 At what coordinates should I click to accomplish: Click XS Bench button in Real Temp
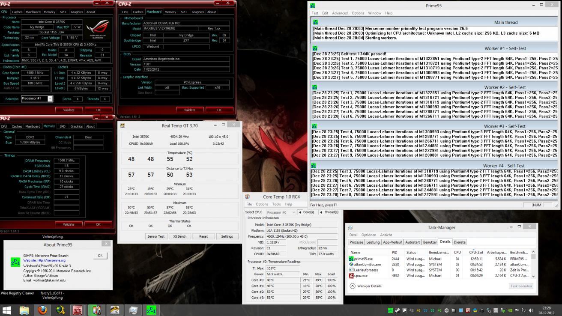pos(179,236)
